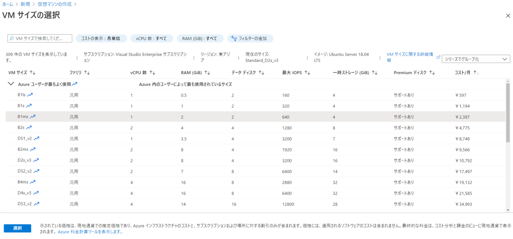Open the コストの表示 : 月単位 filter
The height and width of the screenshot is (239, 513).
tap(101, 38)
